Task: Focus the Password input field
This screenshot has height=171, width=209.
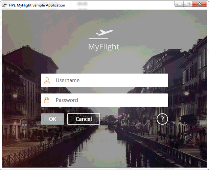Action: click(104, 100)
